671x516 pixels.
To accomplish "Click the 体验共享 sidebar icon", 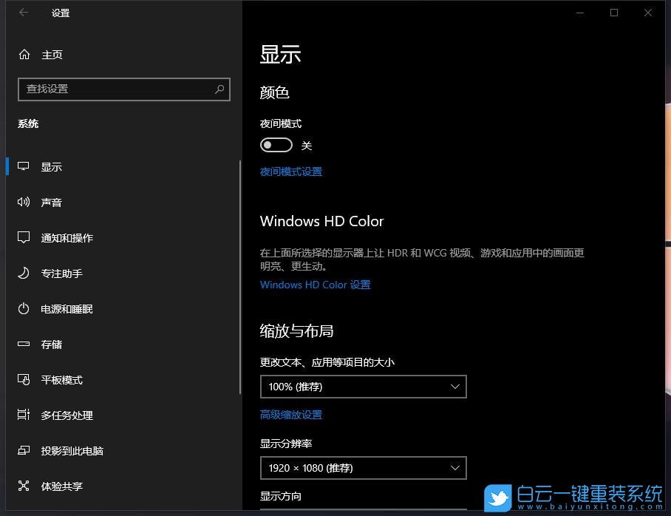I will tap(22, 486).
